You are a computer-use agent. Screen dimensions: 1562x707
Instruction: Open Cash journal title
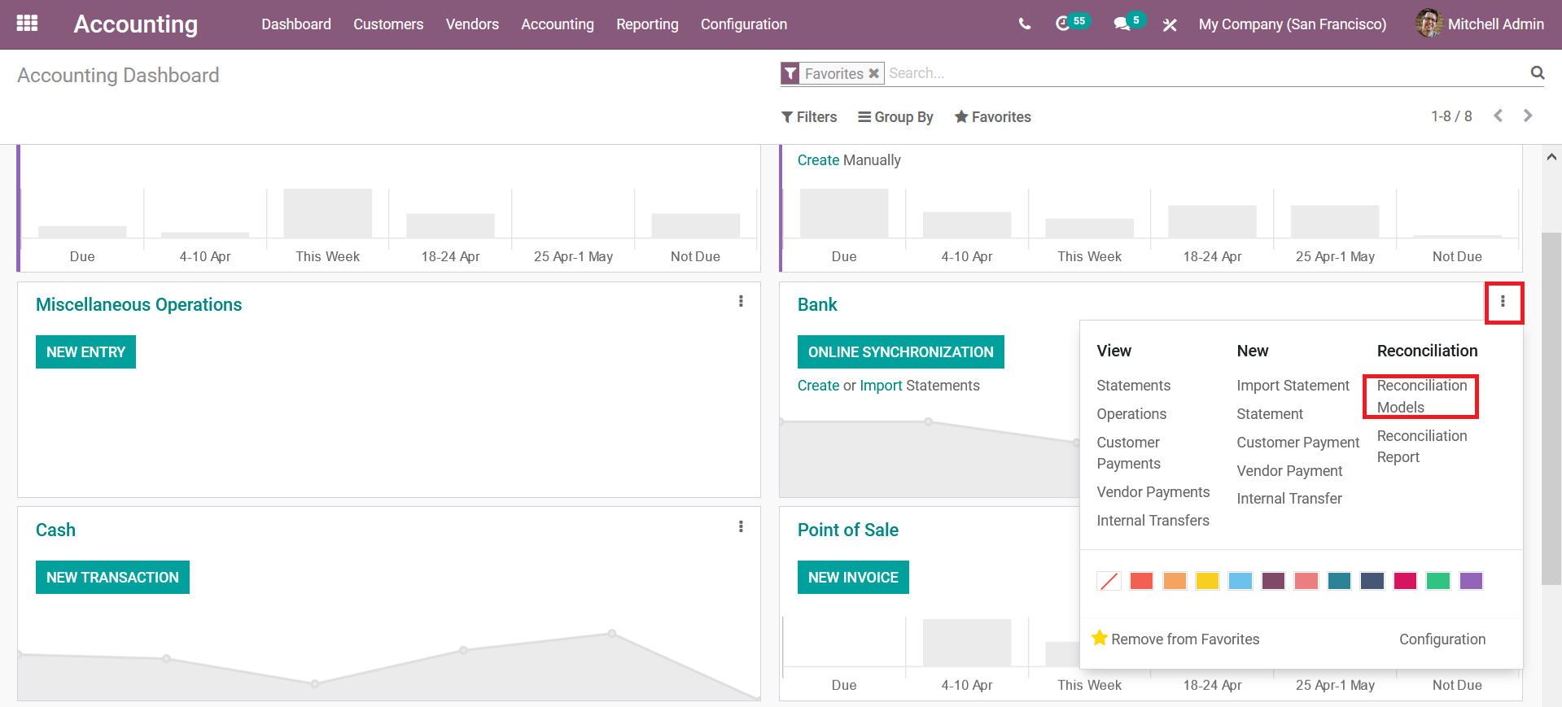[55, 530]
